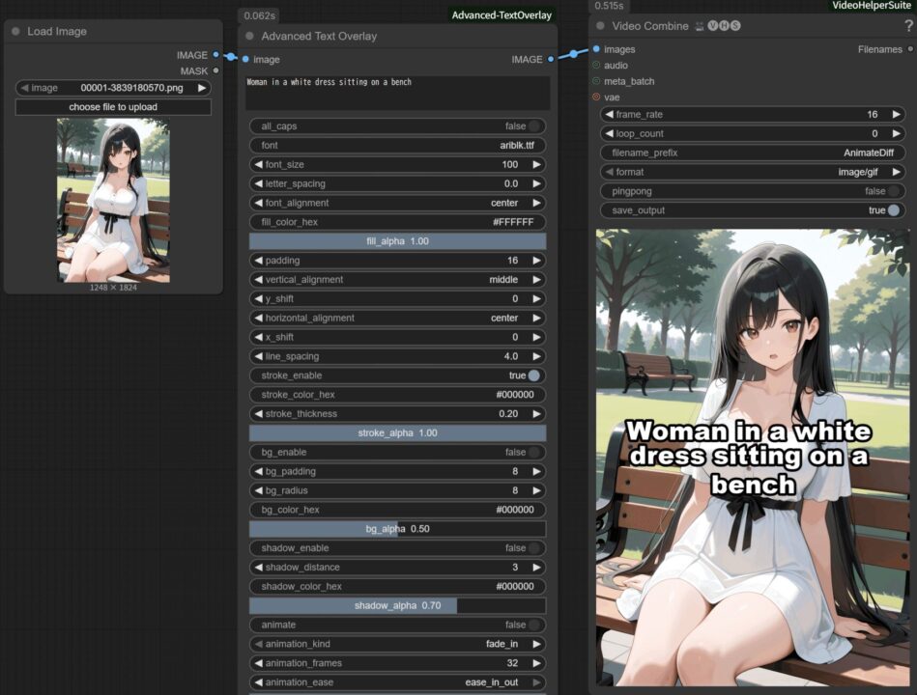The height and width of the screenshot is (695, 917).
Task: Click the Video Combine output preview
Action: (x=754, y=458)
